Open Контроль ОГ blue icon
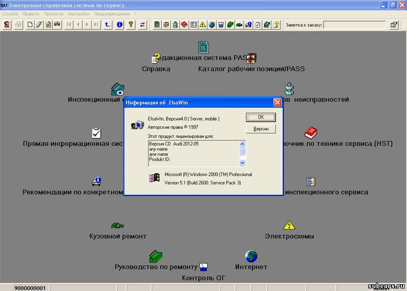 point(203,267)
